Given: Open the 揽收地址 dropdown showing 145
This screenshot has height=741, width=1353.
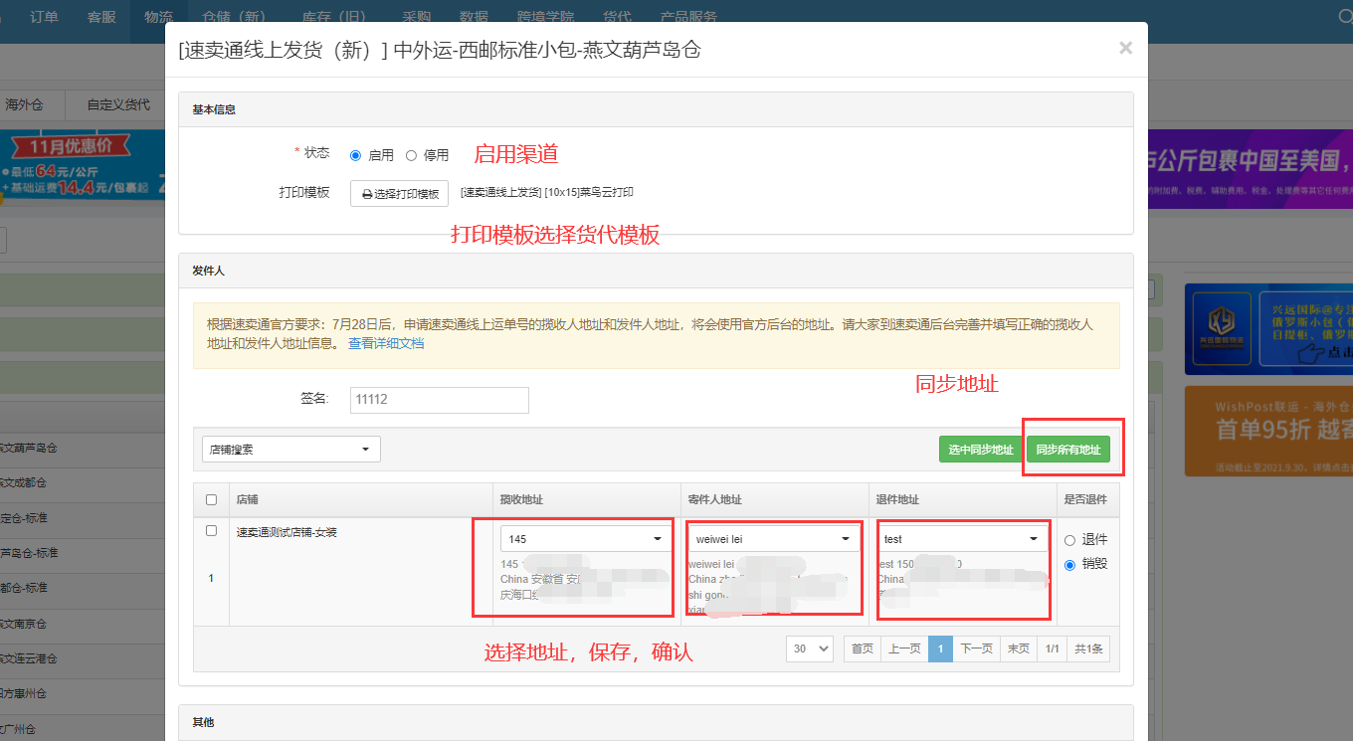Looking at the screenshot, I should 587,539.
